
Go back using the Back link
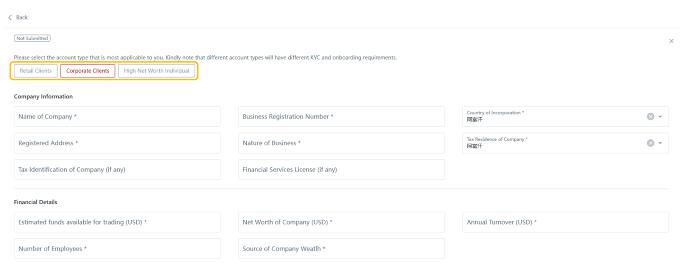pos(22,17)
